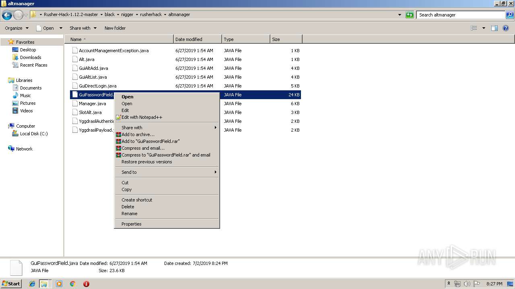Choose Add to archive...
This screenshot has height=289, width=515.
point(167,134)
